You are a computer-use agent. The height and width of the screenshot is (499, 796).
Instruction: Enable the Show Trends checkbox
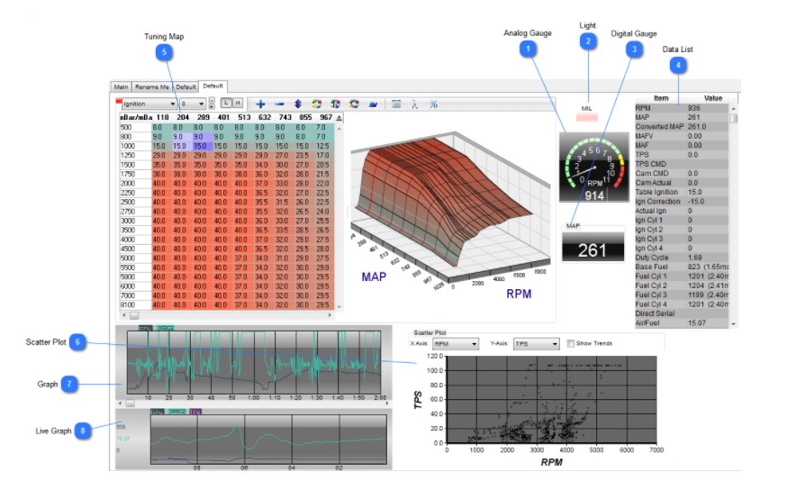570,344
